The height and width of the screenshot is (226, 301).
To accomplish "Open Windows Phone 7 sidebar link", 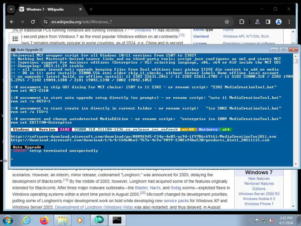I will click(259, 204).
